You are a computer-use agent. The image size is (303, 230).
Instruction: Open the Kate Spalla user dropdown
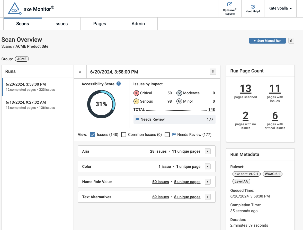280,8
